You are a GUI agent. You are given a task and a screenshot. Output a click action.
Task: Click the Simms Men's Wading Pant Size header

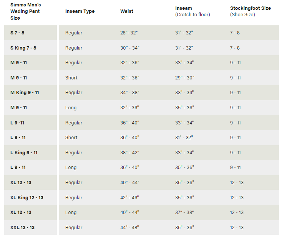(26, 11)
